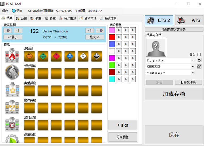Switch to the 公司 company tab

(21, 18)
